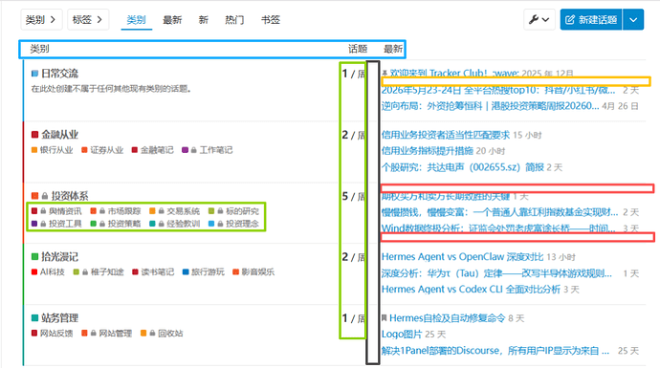This screenshot has height=368, width=660.
Task: Switch to the 热门 tab
Action: point(234,20)
